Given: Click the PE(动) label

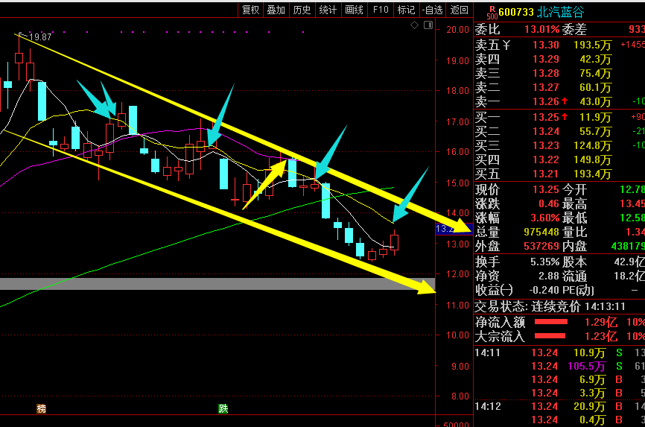Looking at the screenshot, I should pyautogui.click(x=578, y=291).
